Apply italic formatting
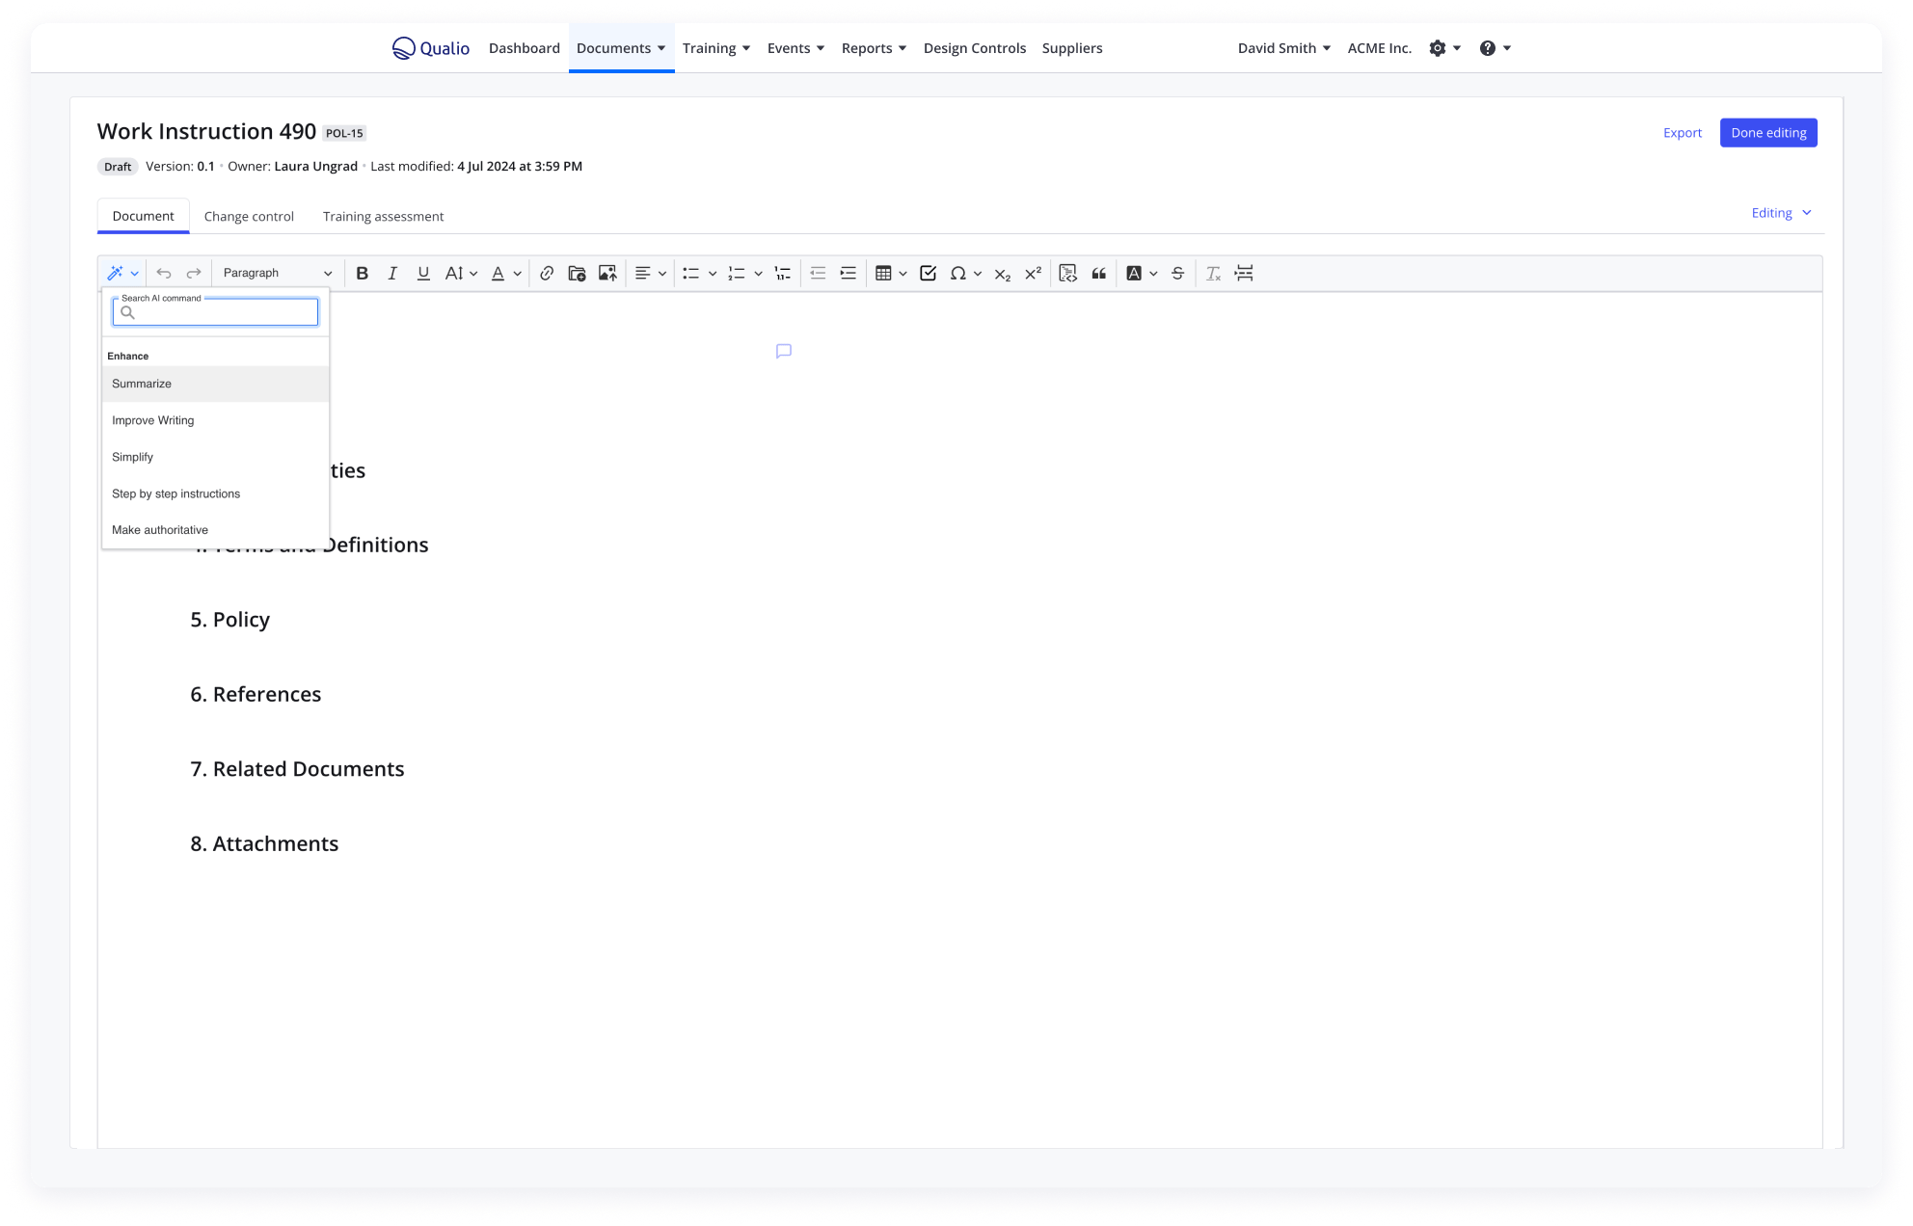 pos(392,273)
